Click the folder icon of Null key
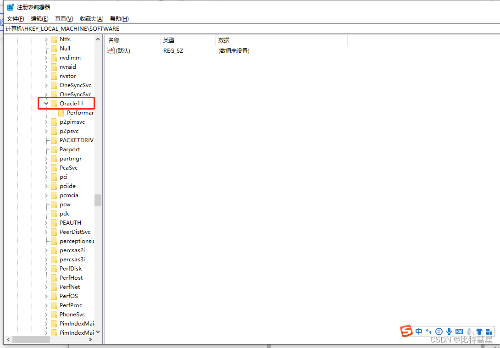This screenshot has height=348, width=500. (54, 49)
